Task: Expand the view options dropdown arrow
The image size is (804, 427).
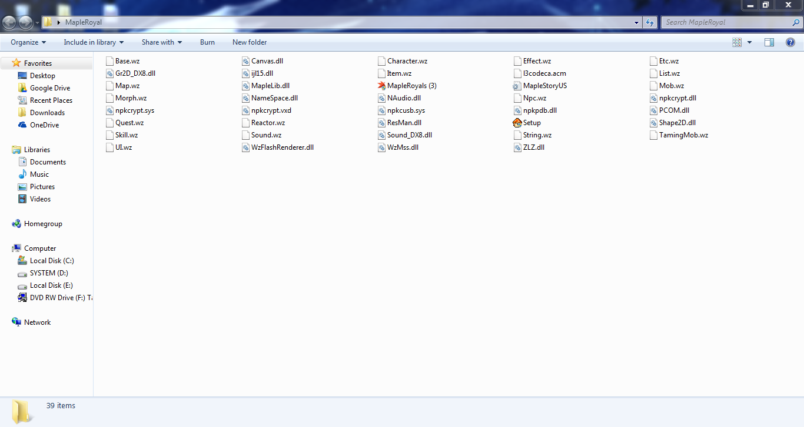Action: point(749,42)
